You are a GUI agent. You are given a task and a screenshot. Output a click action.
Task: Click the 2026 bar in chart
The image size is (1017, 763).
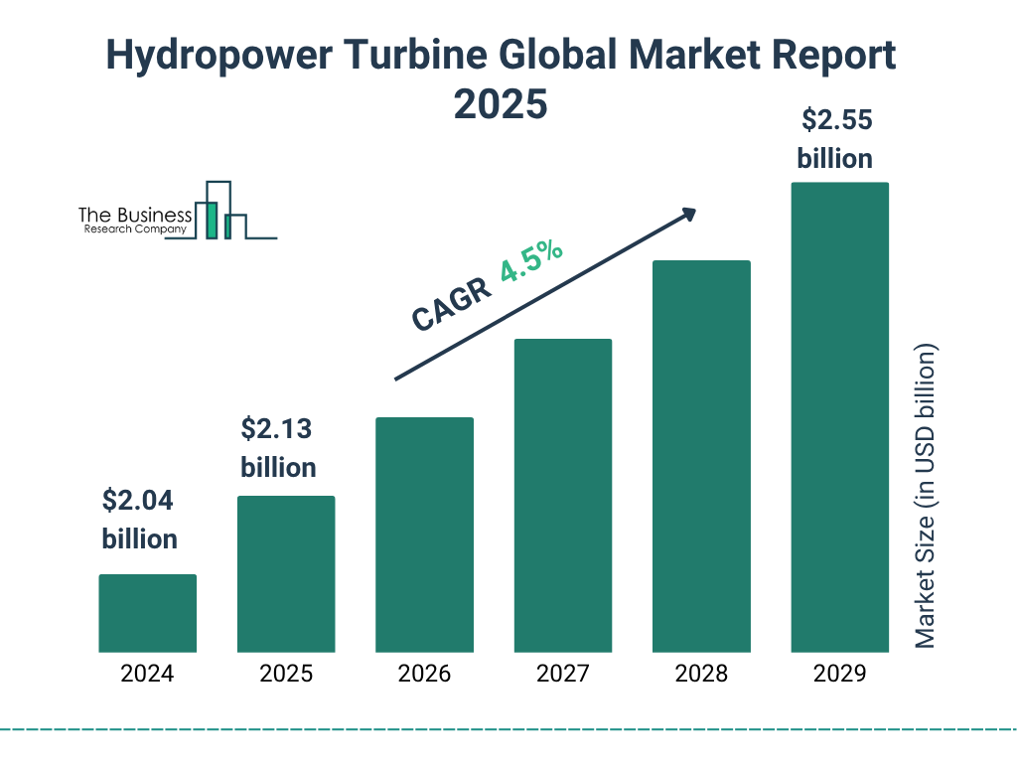pyautogui.click(x=424, y=534)
